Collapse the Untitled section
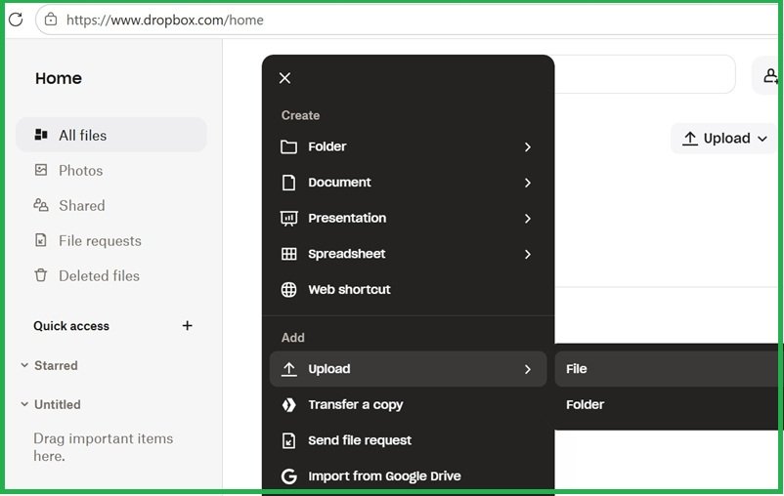The image size is (784, 496). pos(24,404)
